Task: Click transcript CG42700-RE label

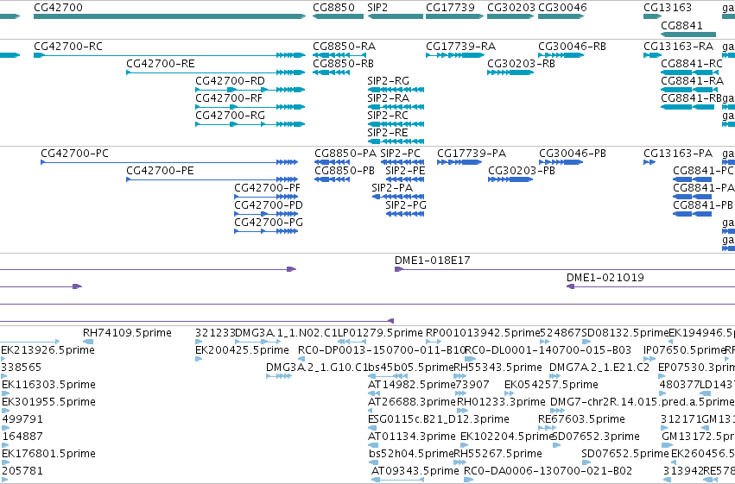Action: [161, 64]
